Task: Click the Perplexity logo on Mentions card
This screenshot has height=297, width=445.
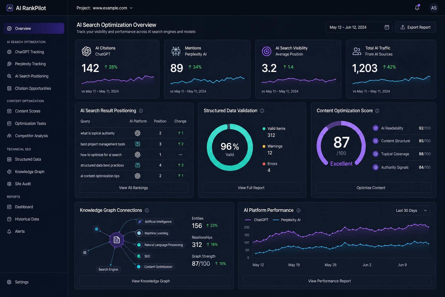Action: pyautogui.click(x=176, y=51)
